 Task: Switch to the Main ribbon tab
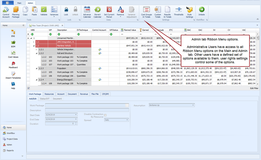[x=19, y=3]
